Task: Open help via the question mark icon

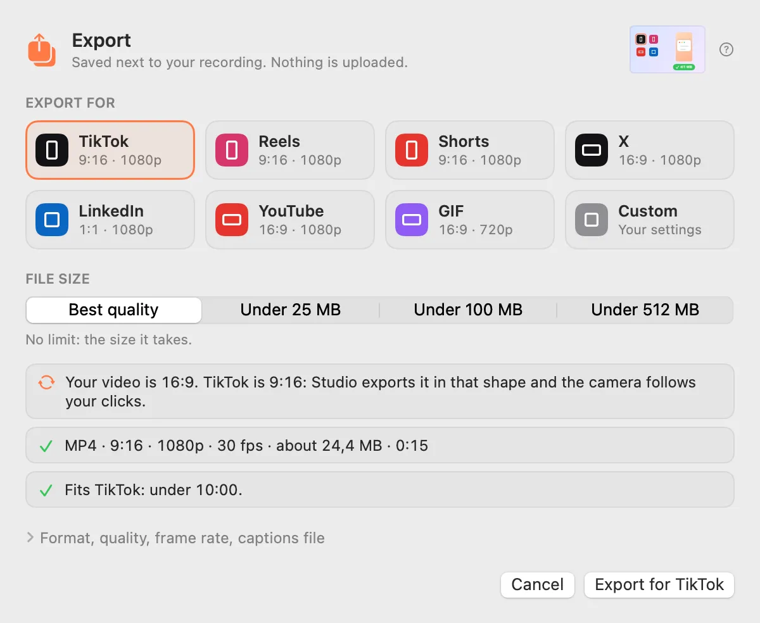Action: point(726,49)
